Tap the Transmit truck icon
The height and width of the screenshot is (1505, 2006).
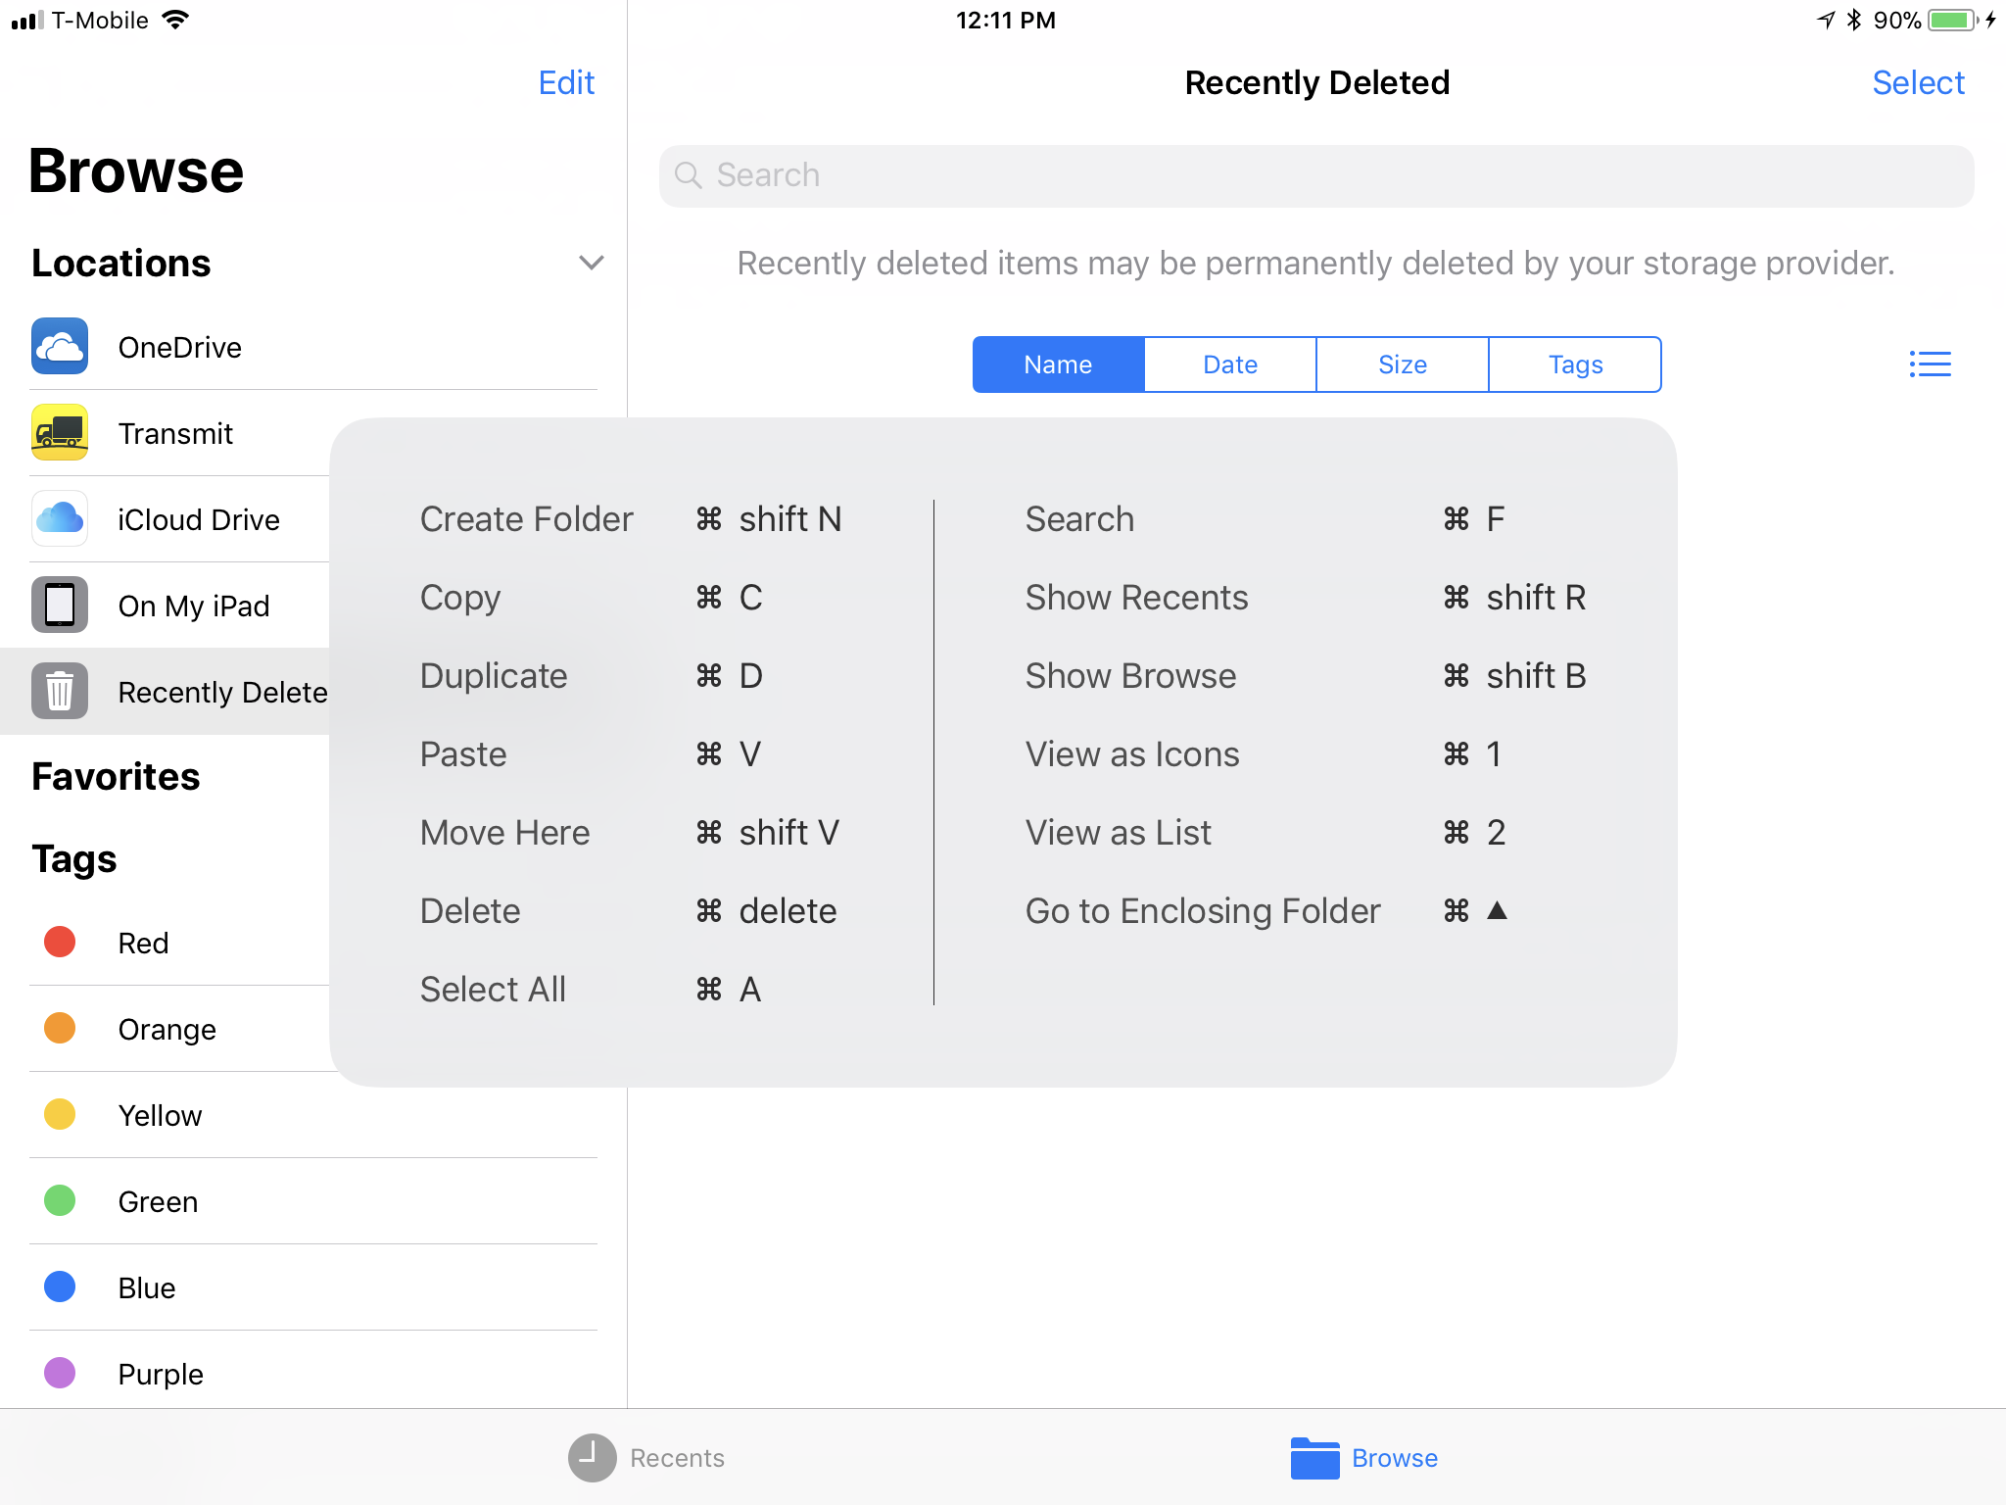pyautogui.click(x=60, y=433)
